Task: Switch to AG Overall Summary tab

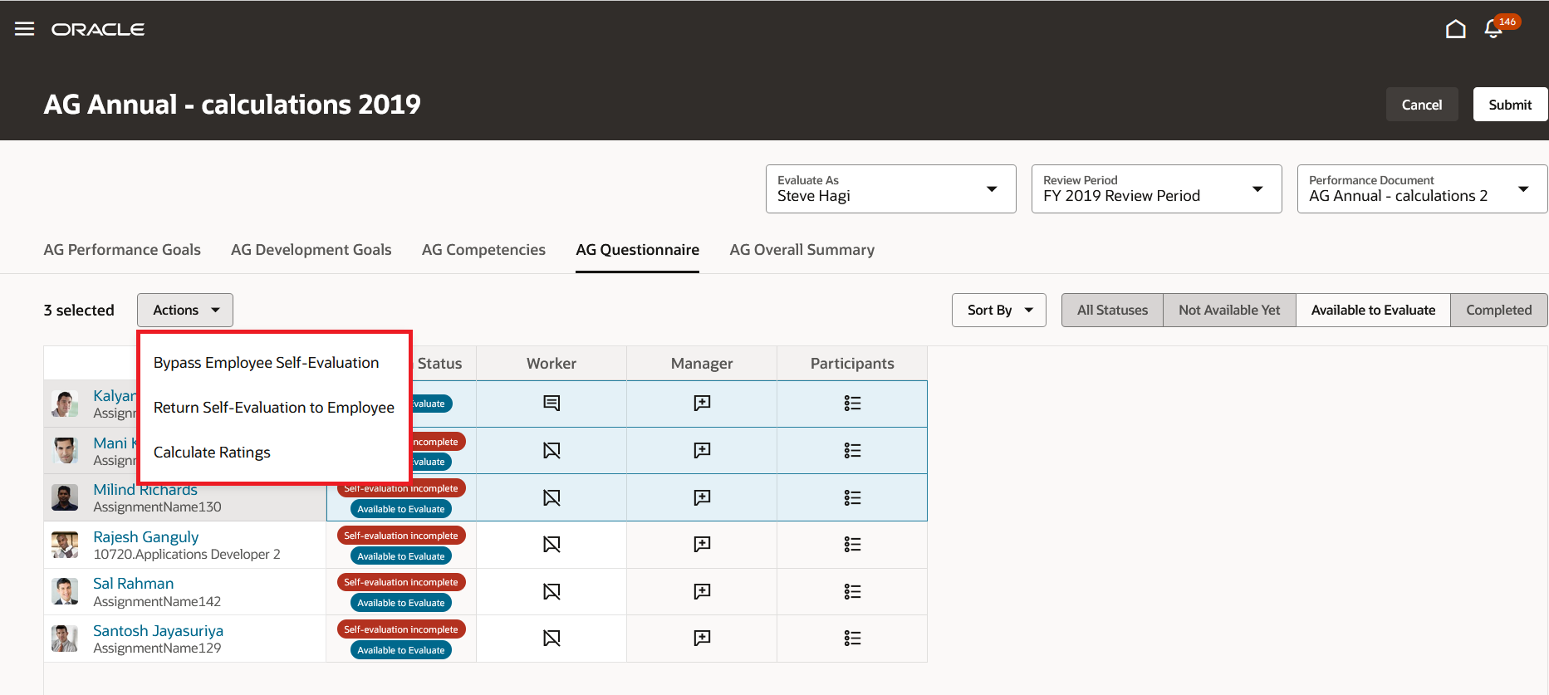Action: pyautogui.click(x=801, y=250)
